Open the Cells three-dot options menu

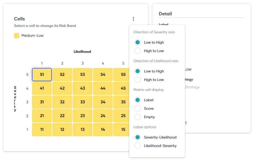pyautogui.click(x=133, y=19)
